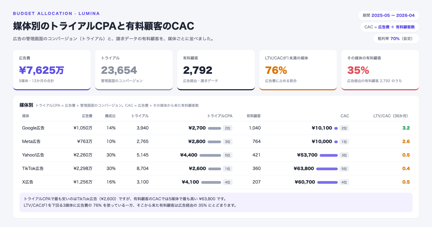Image resolution: width=432 pixels, height=227 pixels.
Task: Click the 1,040 paid customers for Google広告
Action: point(255,128)
